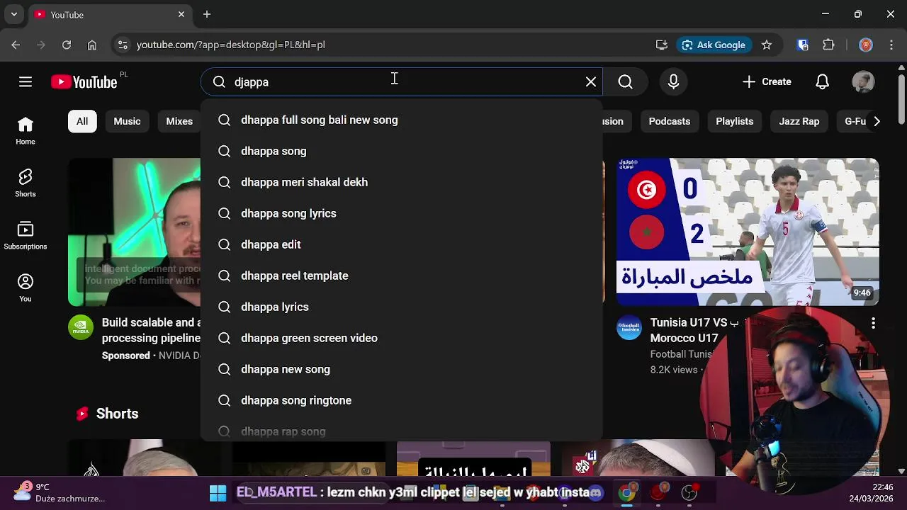Click the magnifier search button
This screenshot has width=907, height=510.
[x=625, y=82]
